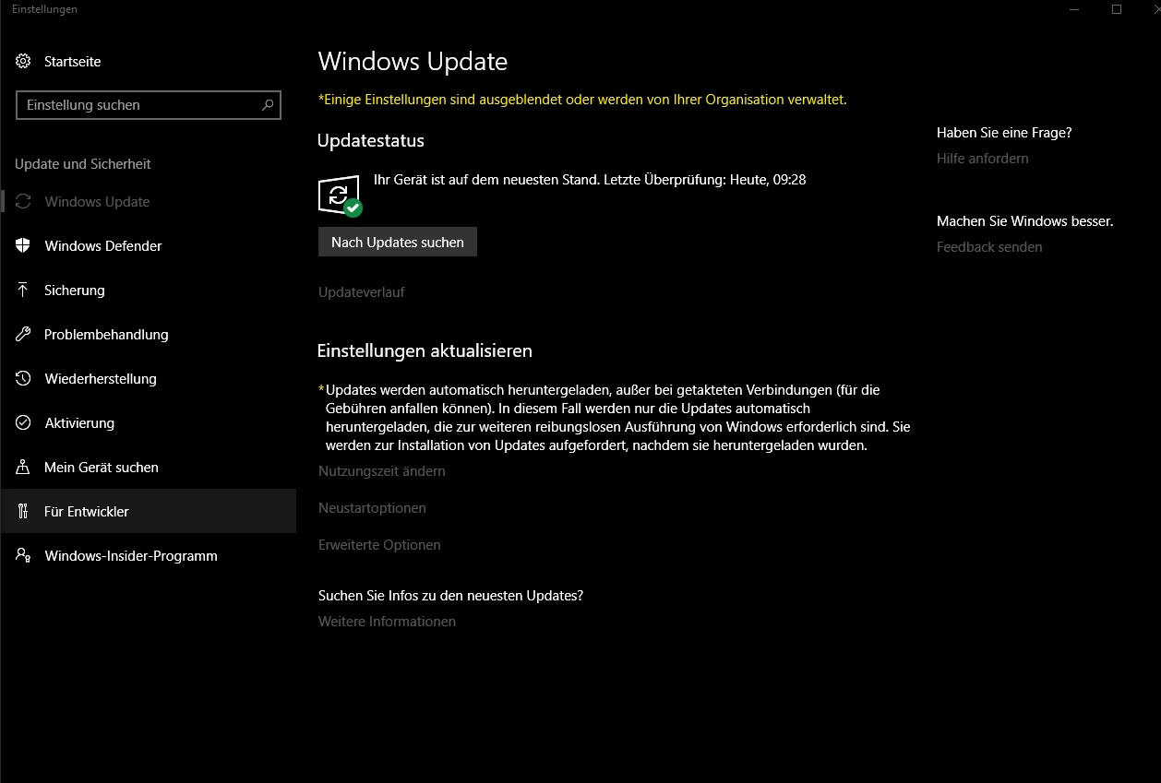Click the Sicherung upload arrow icon

click(x=23, y=291)
